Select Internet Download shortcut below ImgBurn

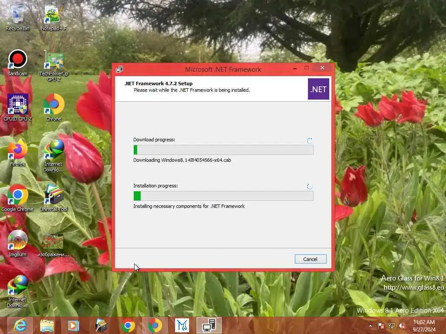click(x=17, y=291)
